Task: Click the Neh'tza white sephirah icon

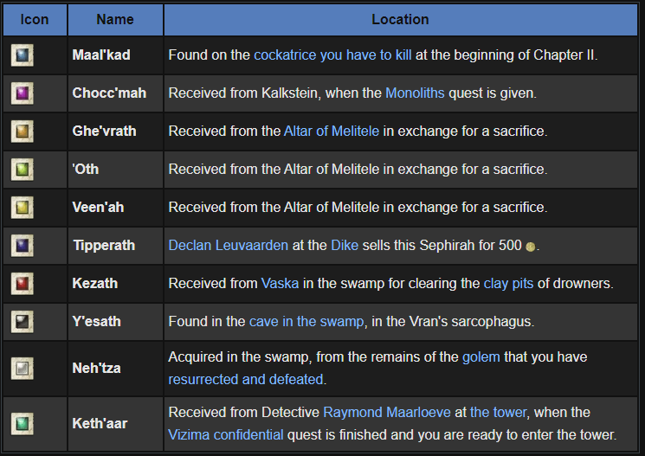Action: (x=22, y=368)
